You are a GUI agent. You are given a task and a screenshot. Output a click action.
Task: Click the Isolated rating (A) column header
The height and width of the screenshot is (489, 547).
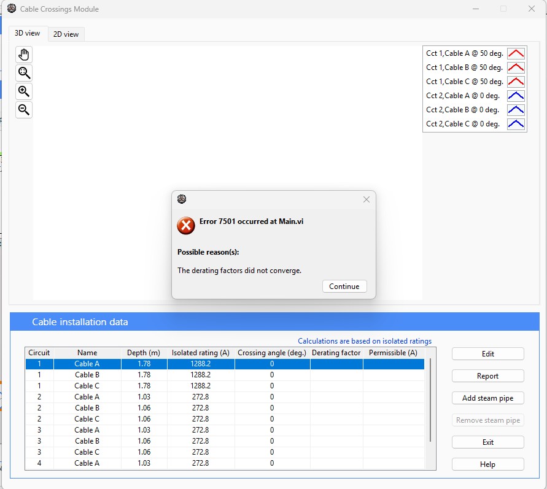tap(201, 353)
